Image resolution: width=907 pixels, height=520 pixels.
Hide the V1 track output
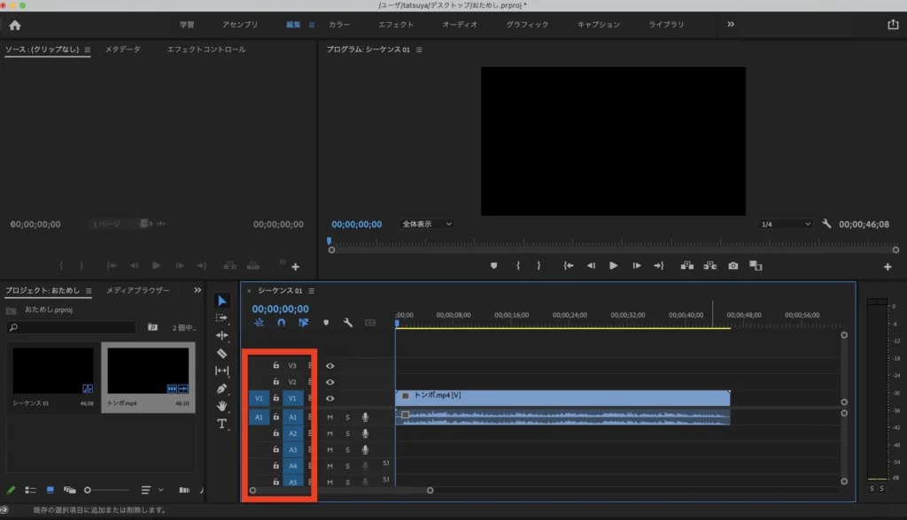[x=330, y=399]
